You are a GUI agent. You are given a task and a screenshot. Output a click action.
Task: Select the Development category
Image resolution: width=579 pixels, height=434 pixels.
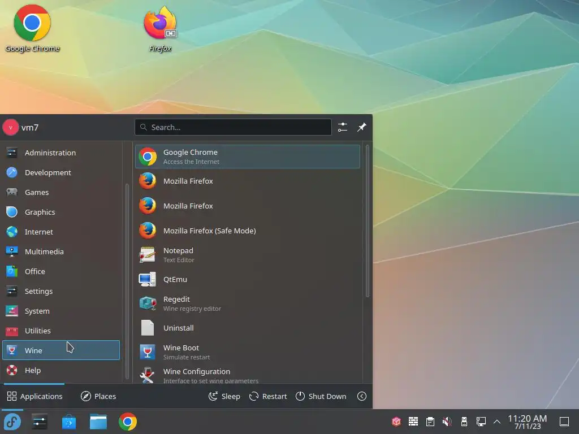pyautogui.click(x=61, y=172)
